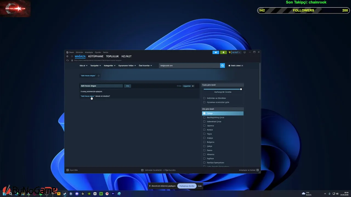Check Basitleştirilmiş Çince language filter
351x197 pixels.
click(x=204, y=117)
